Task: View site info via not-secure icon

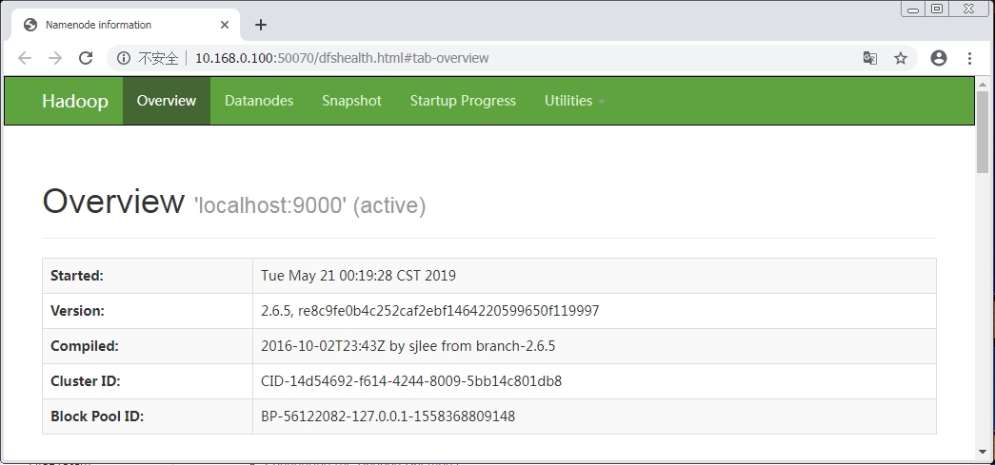Action: [124, 58]
